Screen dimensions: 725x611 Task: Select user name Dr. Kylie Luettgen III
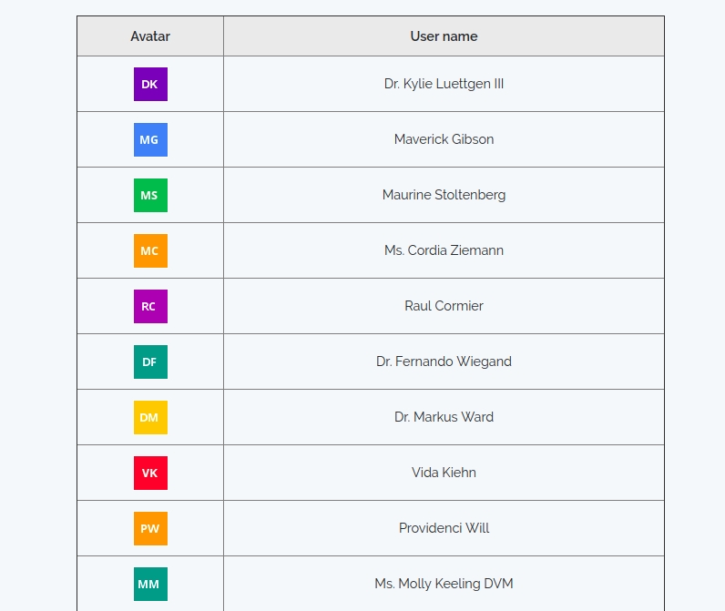click(x=444, y=84)
